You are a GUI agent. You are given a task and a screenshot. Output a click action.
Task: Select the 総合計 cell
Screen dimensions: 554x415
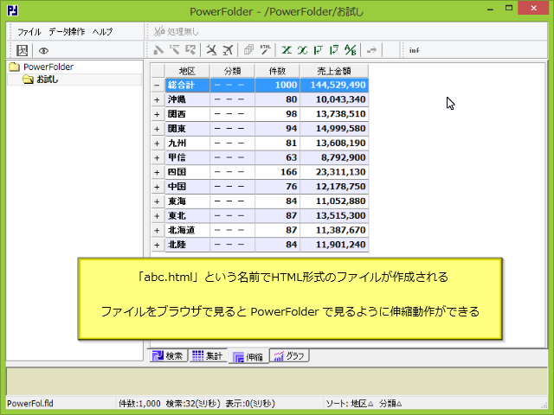(x=187, y=85)
